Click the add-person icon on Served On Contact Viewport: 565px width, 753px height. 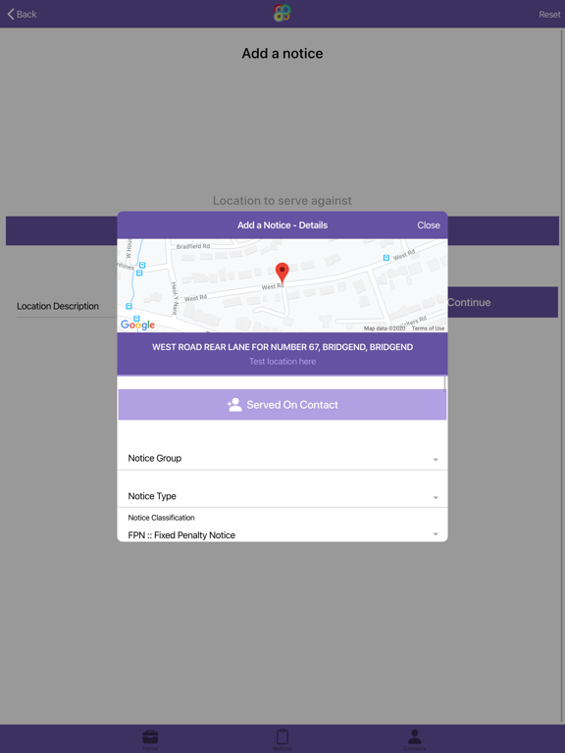[234, 404]
